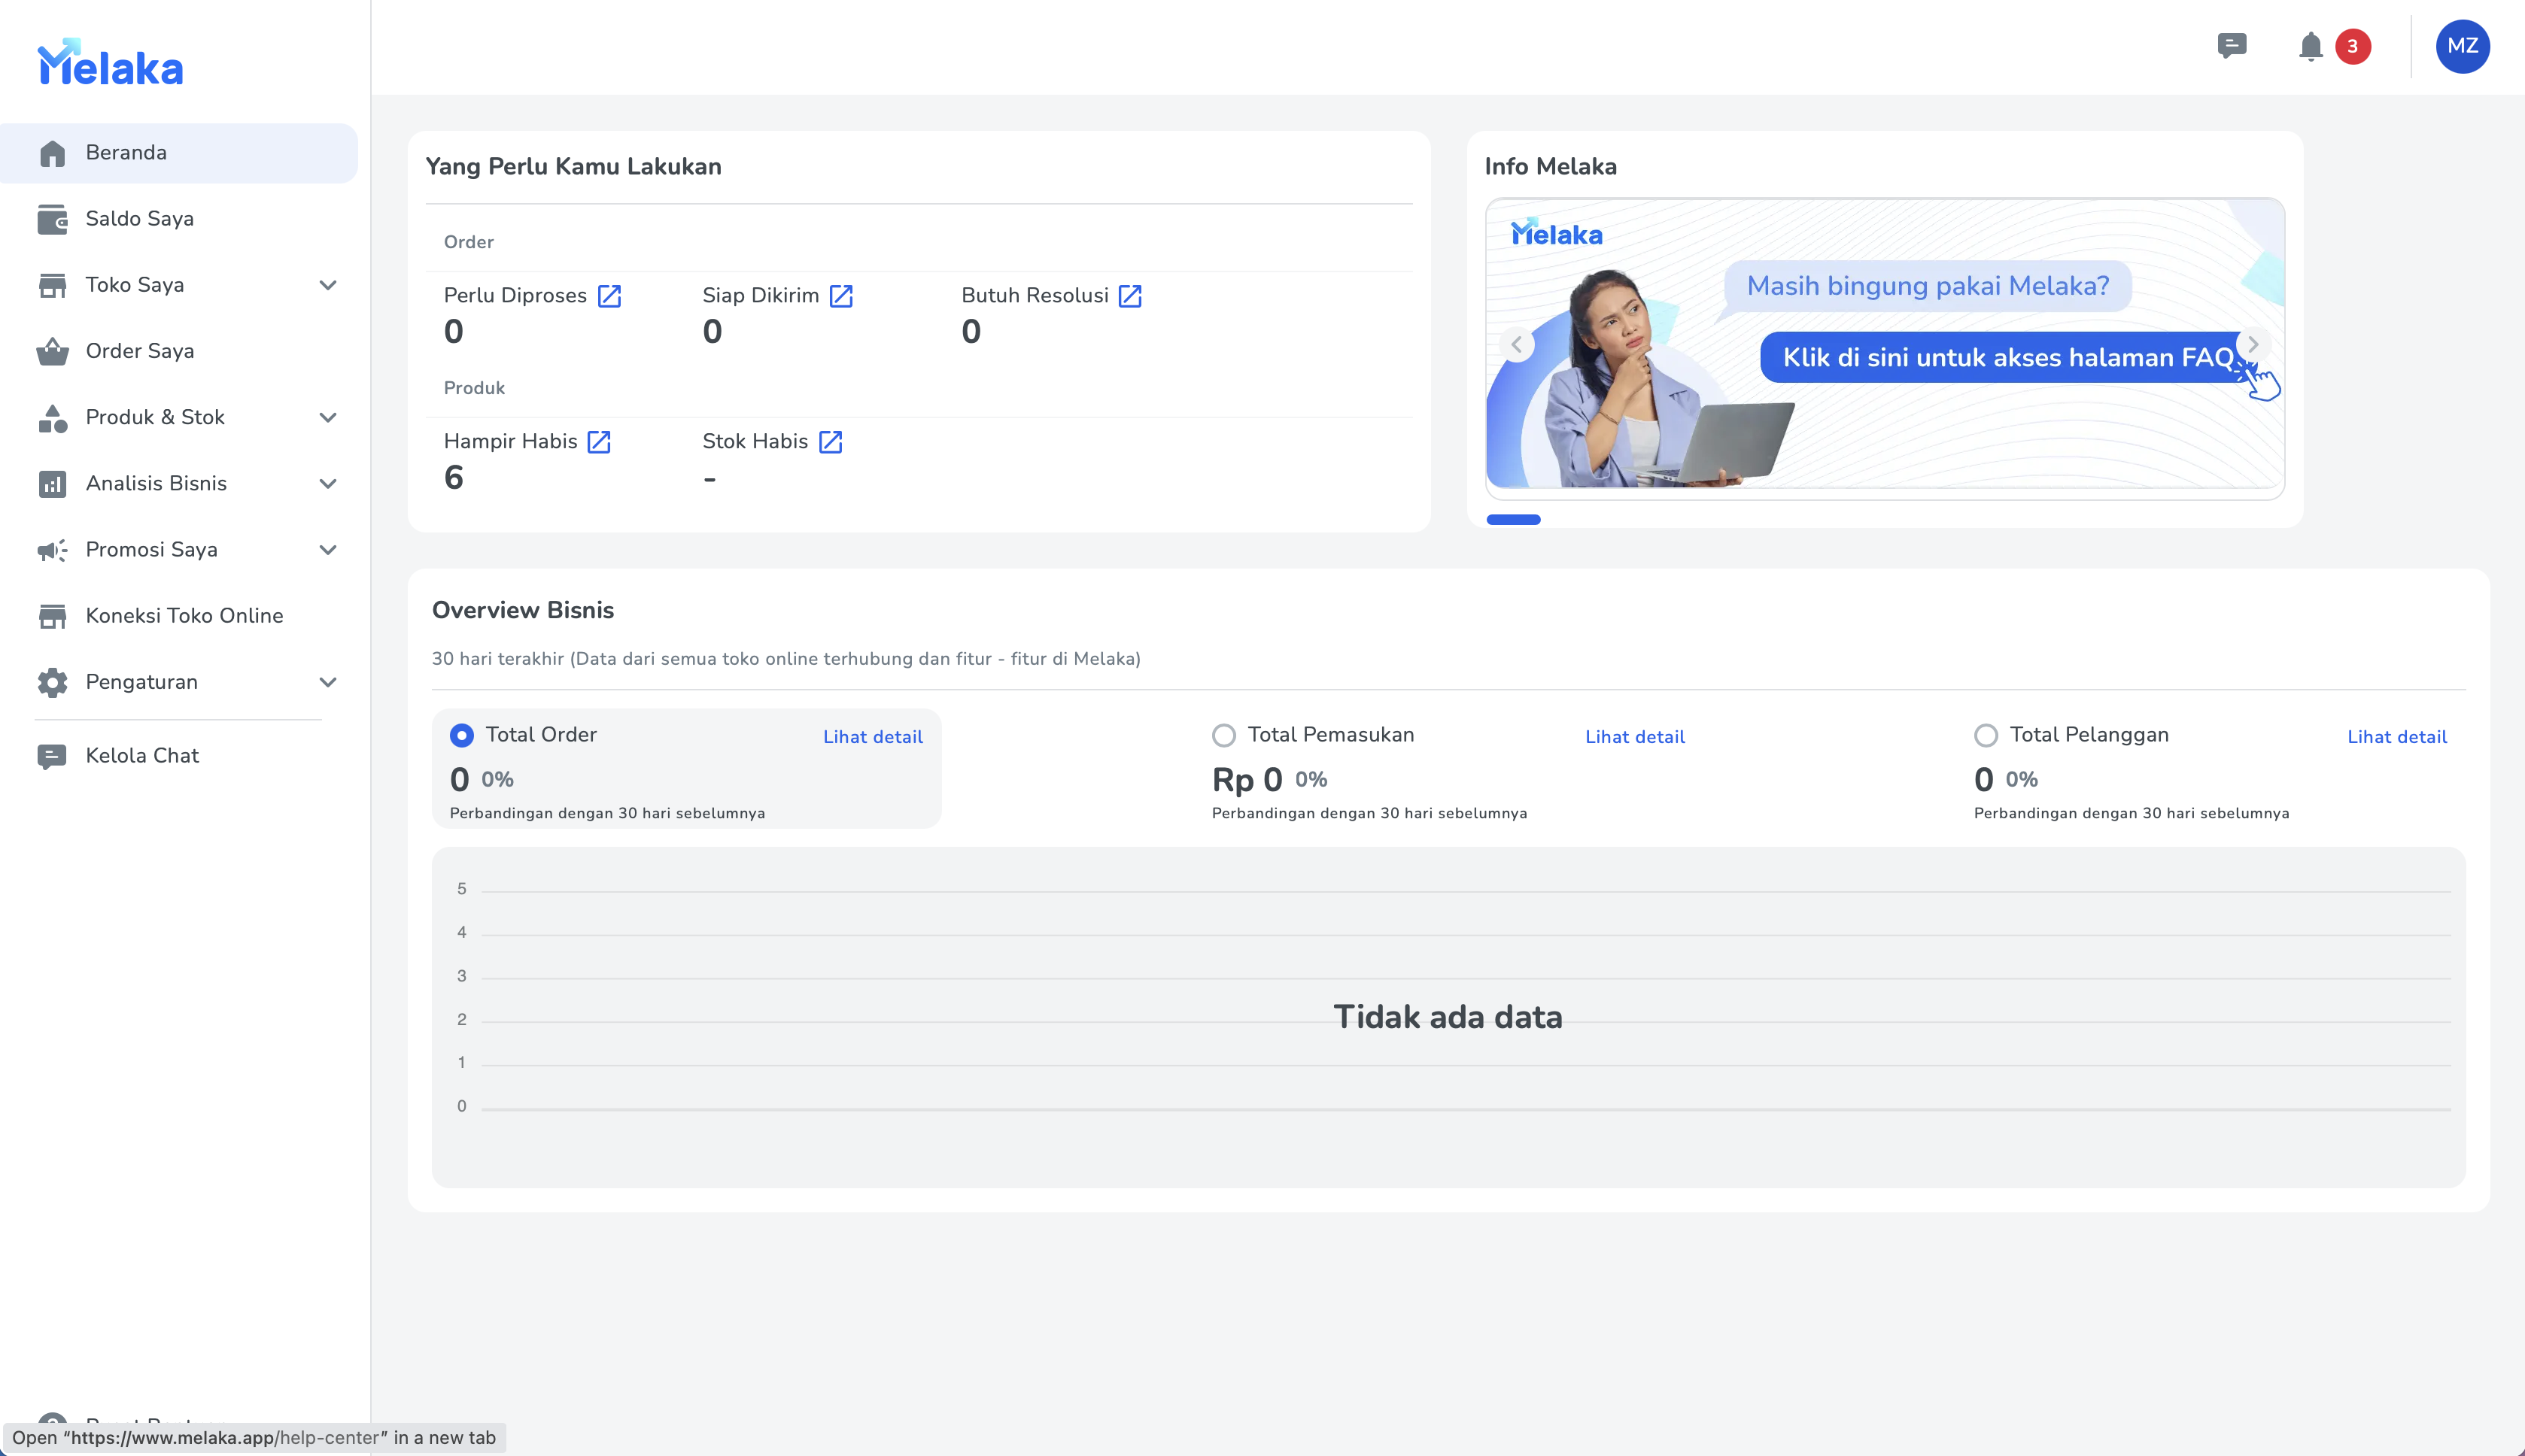Click the Kelola Chat bubble icon

pos(52,756)
